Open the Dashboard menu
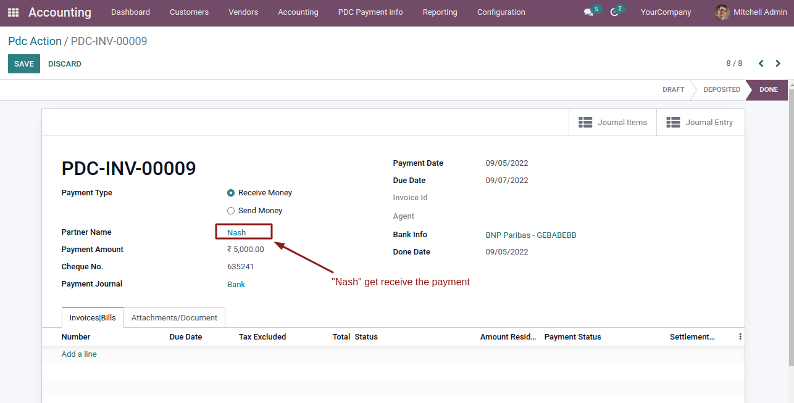The image size is (794, 403). point(130,12)
